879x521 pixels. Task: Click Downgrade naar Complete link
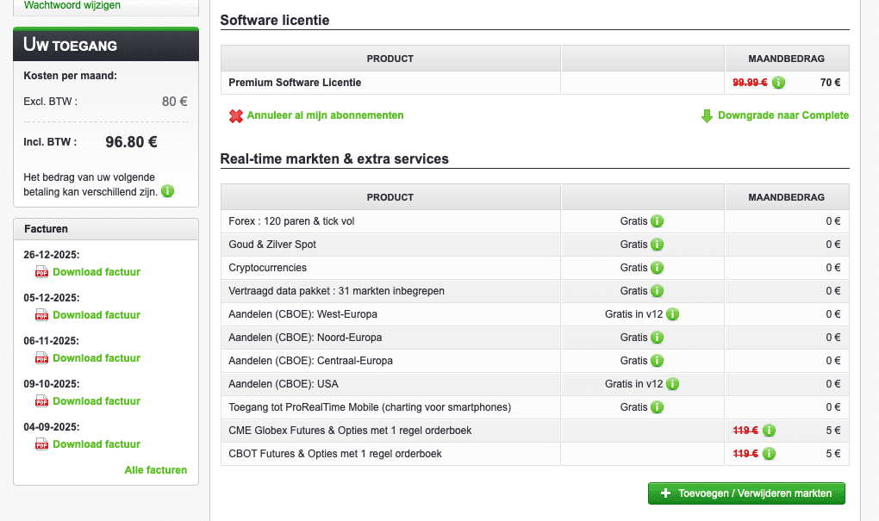tap(782, 115)
